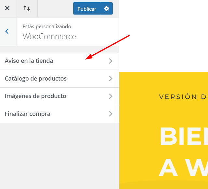Close the customizer with the X icon
This screenshot has height=189, width=208.
(x=7, y=8)
